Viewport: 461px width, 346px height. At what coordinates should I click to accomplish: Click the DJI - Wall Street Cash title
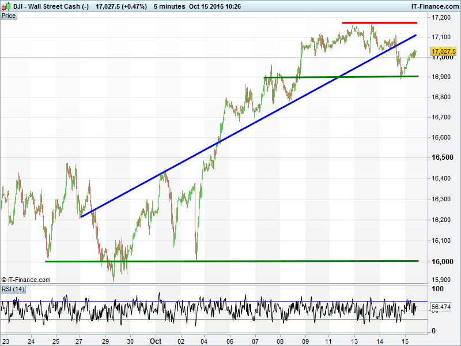coord(51,6)
